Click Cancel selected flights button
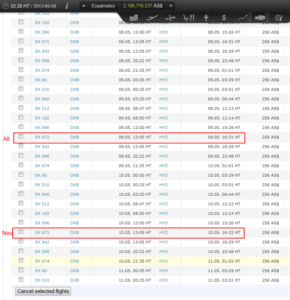 pos(43,291)
